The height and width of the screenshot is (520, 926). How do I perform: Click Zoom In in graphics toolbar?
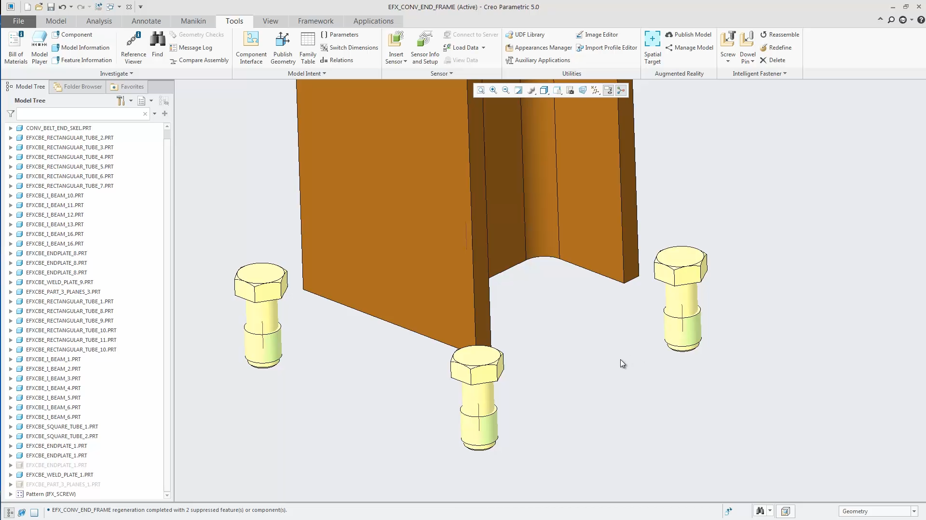point(493,91)
